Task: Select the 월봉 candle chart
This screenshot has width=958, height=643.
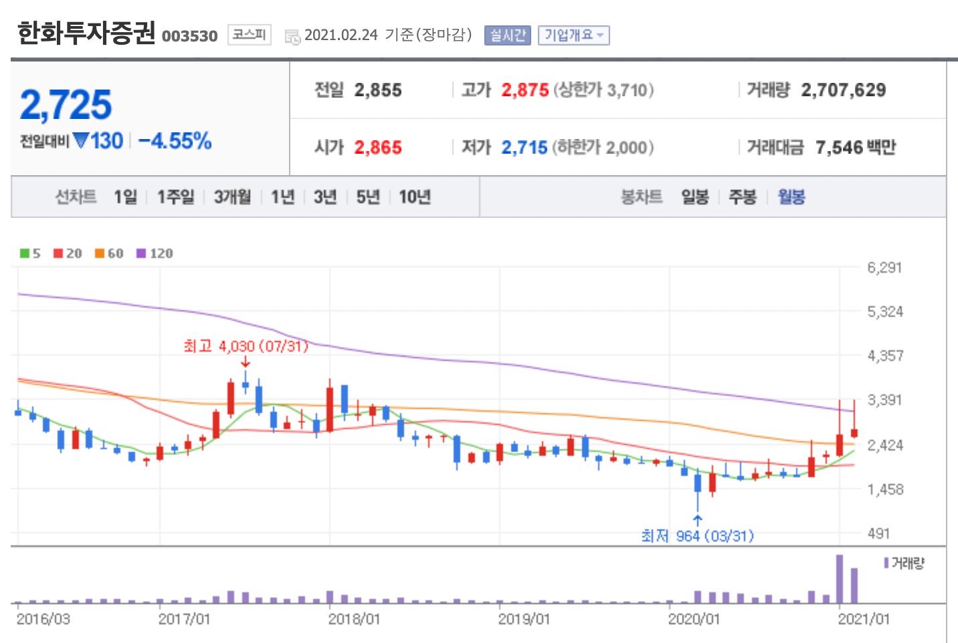Action: [791, 197]
